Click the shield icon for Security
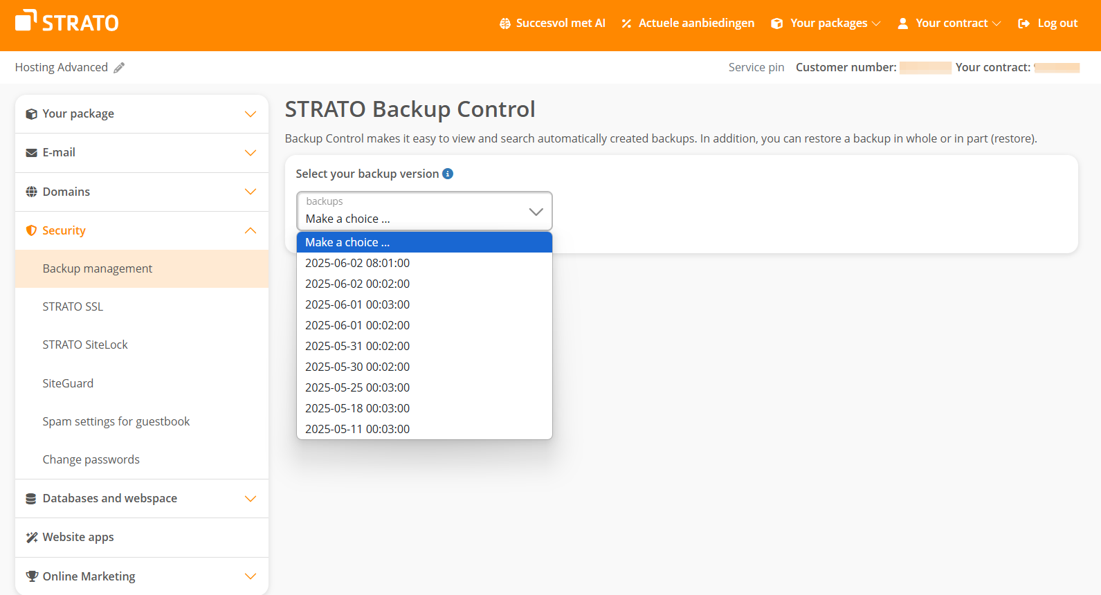This screenshot has height=595, width=1101. (31, 230)
